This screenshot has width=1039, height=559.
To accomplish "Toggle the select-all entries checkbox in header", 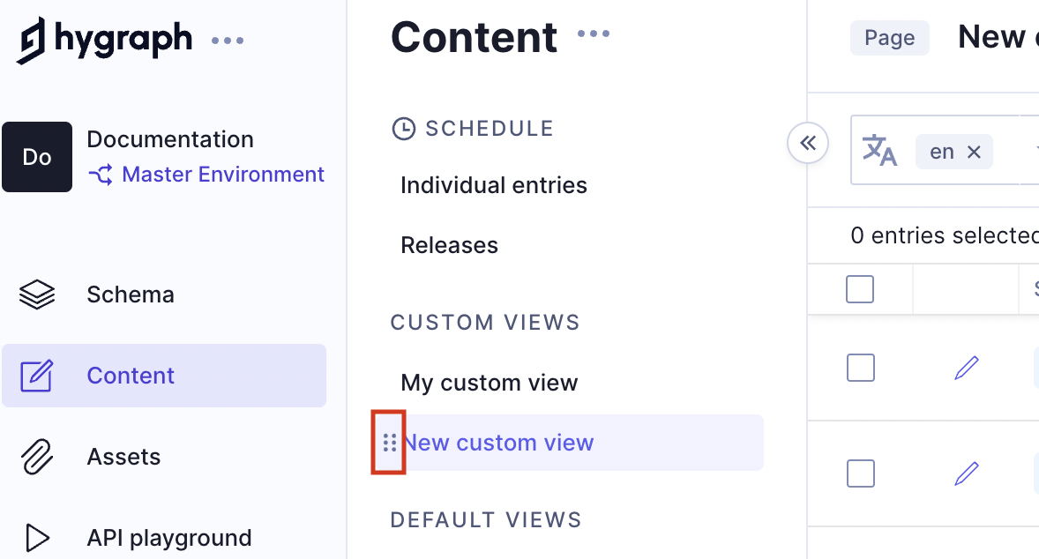I will point(860,289).
